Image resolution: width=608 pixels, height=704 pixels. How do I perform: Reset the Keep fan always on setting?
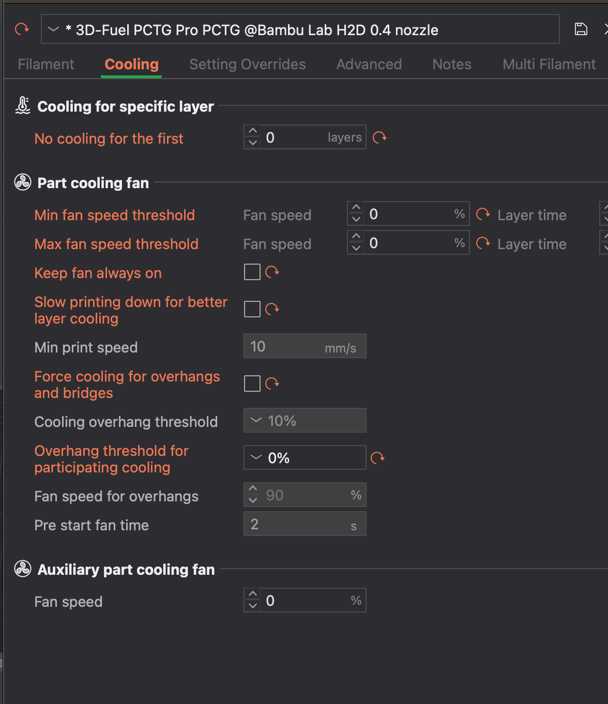click(x=272, y=272)
